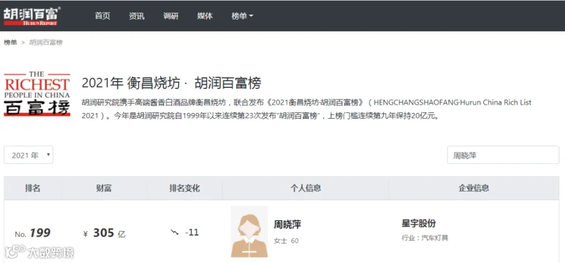Click the name 周晓萍 in the row
The width and height of the screenshot is (565, 263).
pos(287,225)
